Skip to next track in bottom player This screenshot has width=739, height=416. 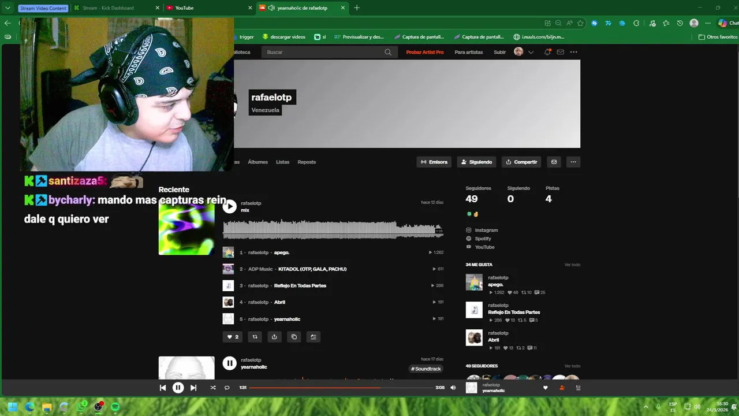tap(193, 388)
